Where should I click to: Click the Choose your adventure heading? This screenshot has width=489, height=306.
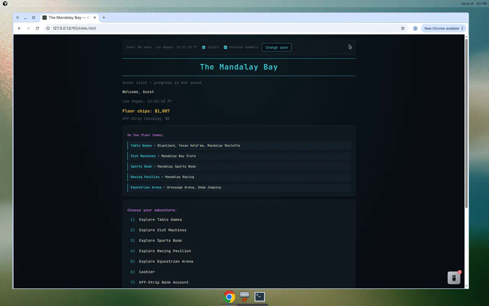152,210
